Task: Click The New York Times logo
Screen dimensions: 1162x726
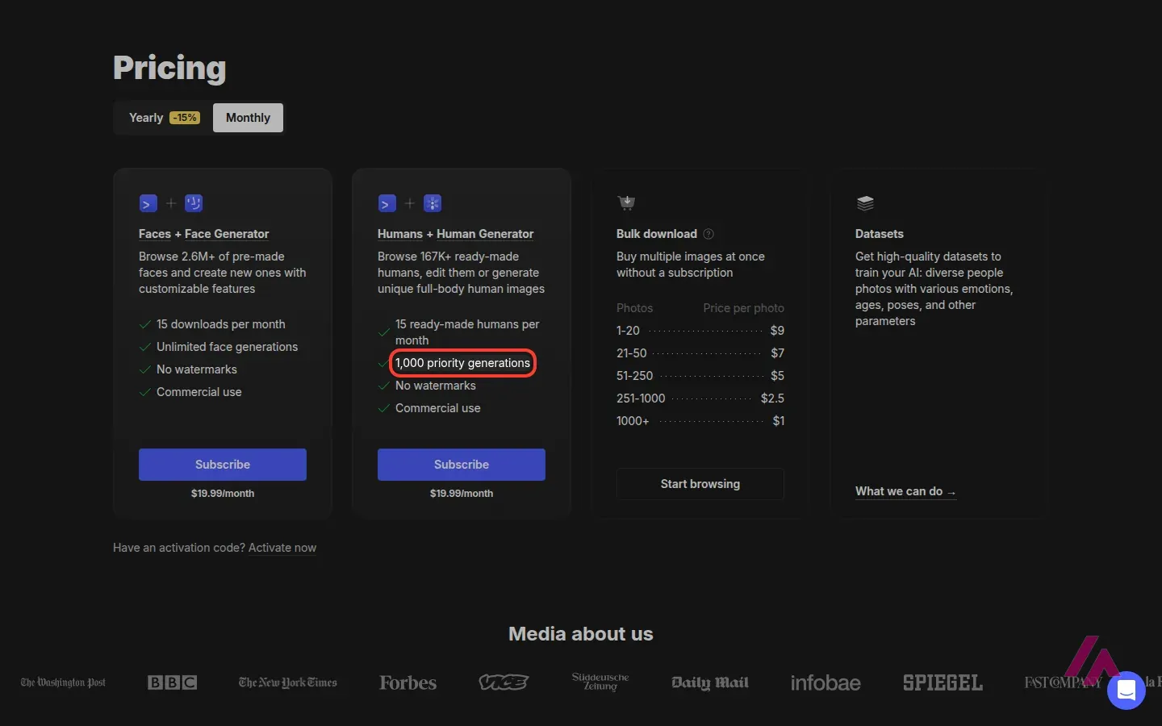Action: click(288, 682)
